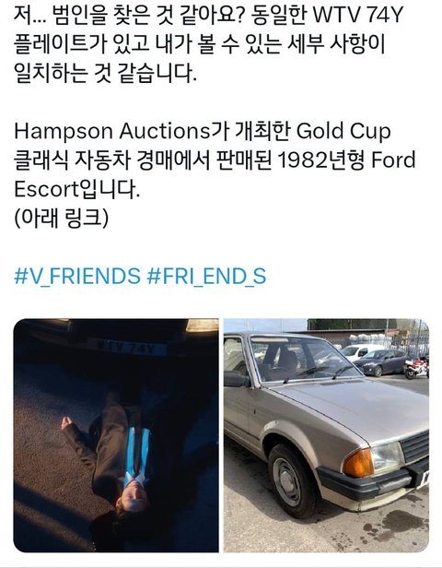Click the 'Hampson Auctions' text
Screen dimensions: 442x568
[111, 132]
